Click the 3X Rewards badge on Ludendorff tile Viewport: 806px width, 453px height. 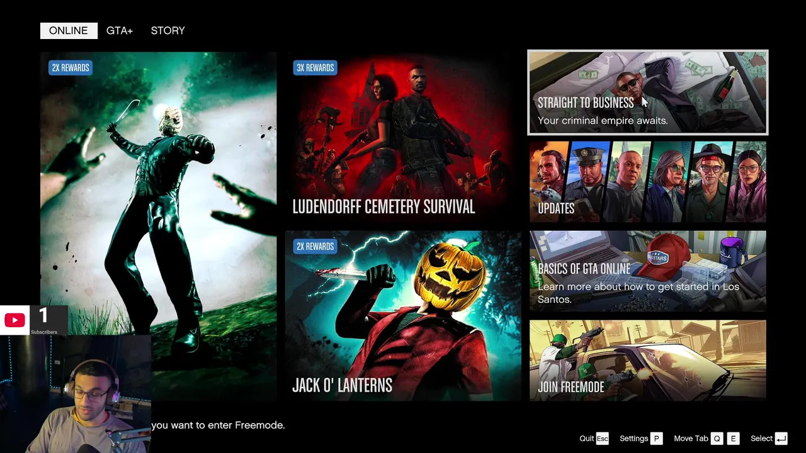315,68
